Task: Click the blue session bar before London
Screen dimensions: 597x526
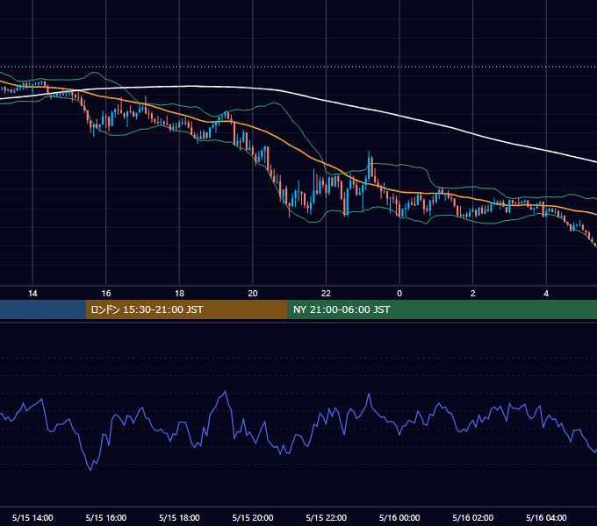Action: click(x=43, y=309)
